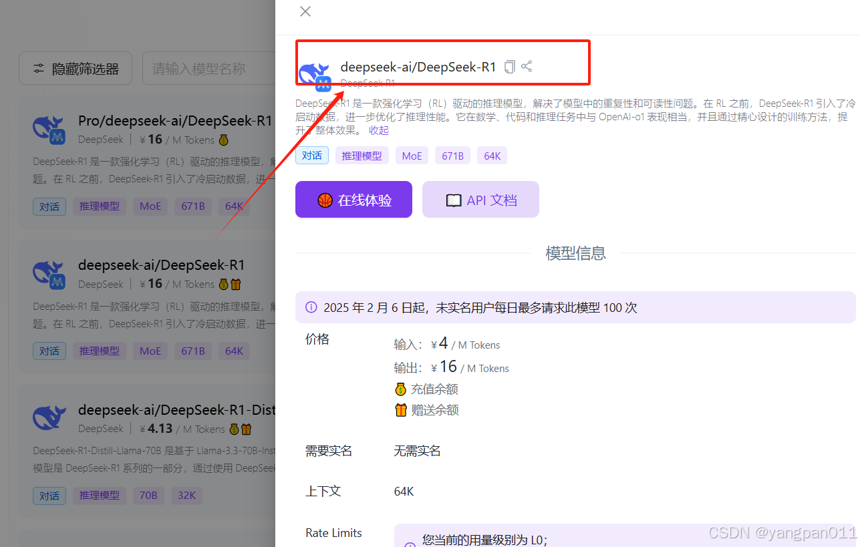Viewport: 860px width, 547px height.
Task: Click the basketball icon in the 在线体验 button
Action: point(325,200)
